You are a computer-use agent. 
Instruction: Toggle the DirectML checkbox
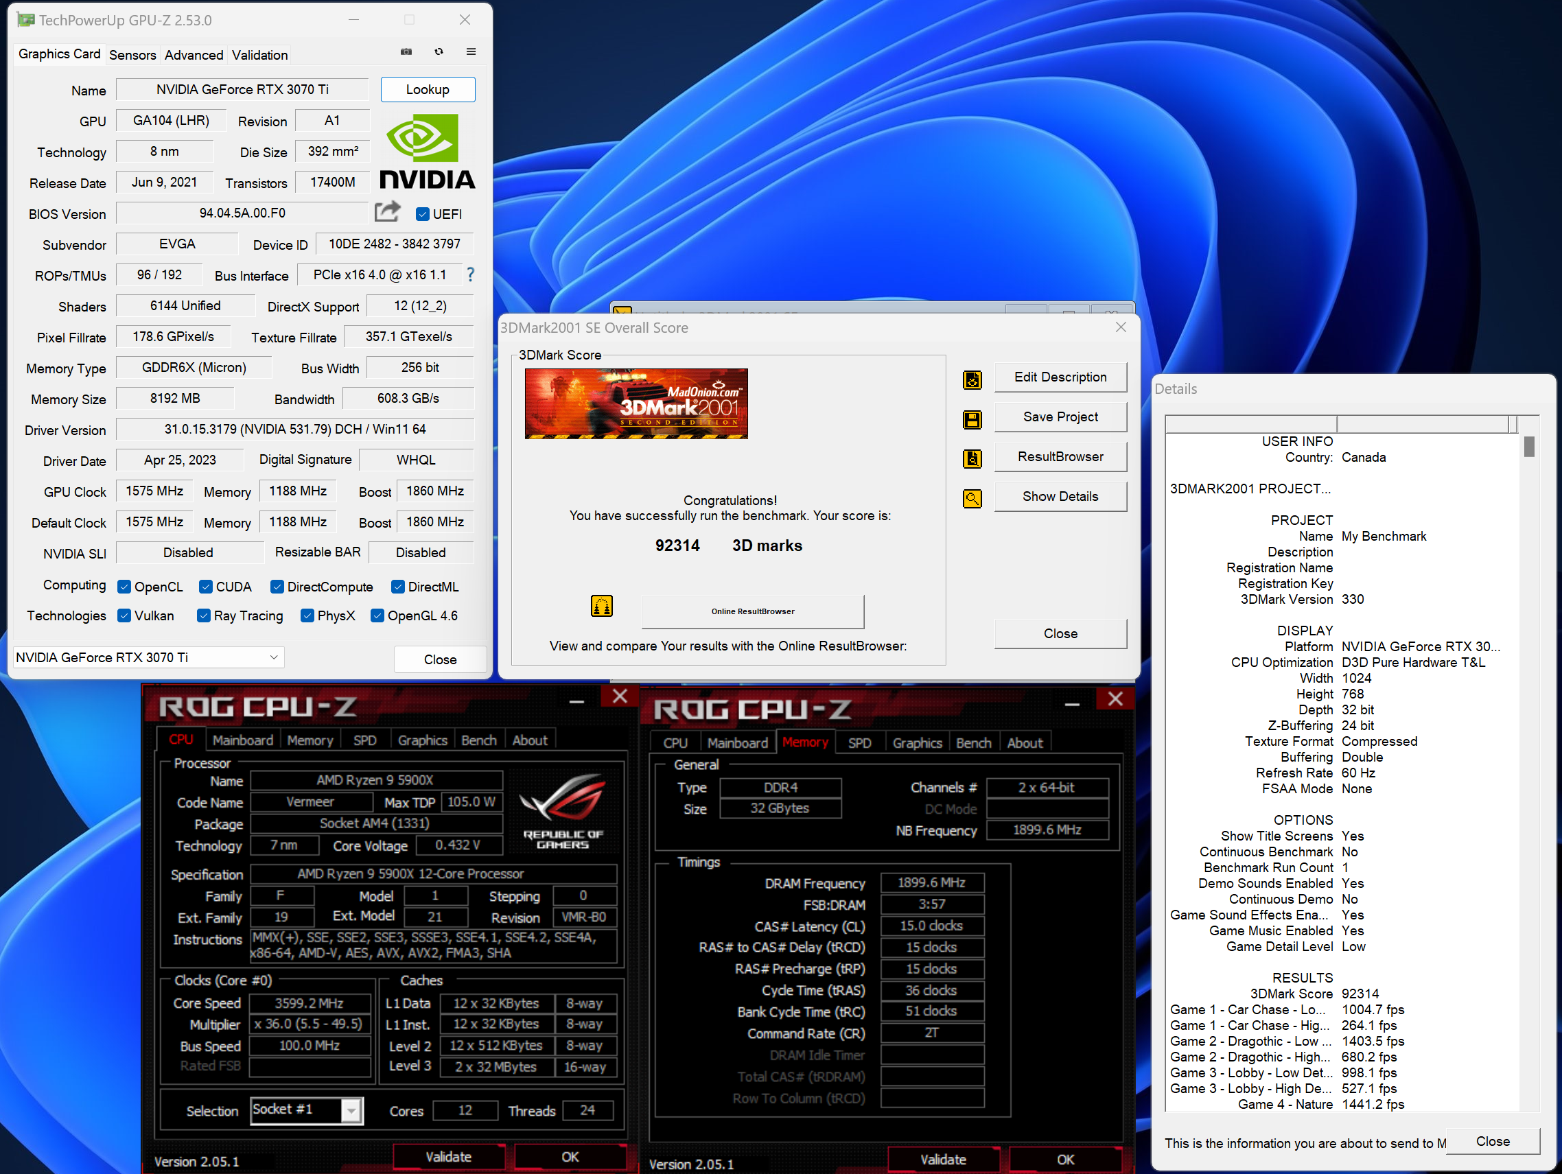click(x=397, y=587)
